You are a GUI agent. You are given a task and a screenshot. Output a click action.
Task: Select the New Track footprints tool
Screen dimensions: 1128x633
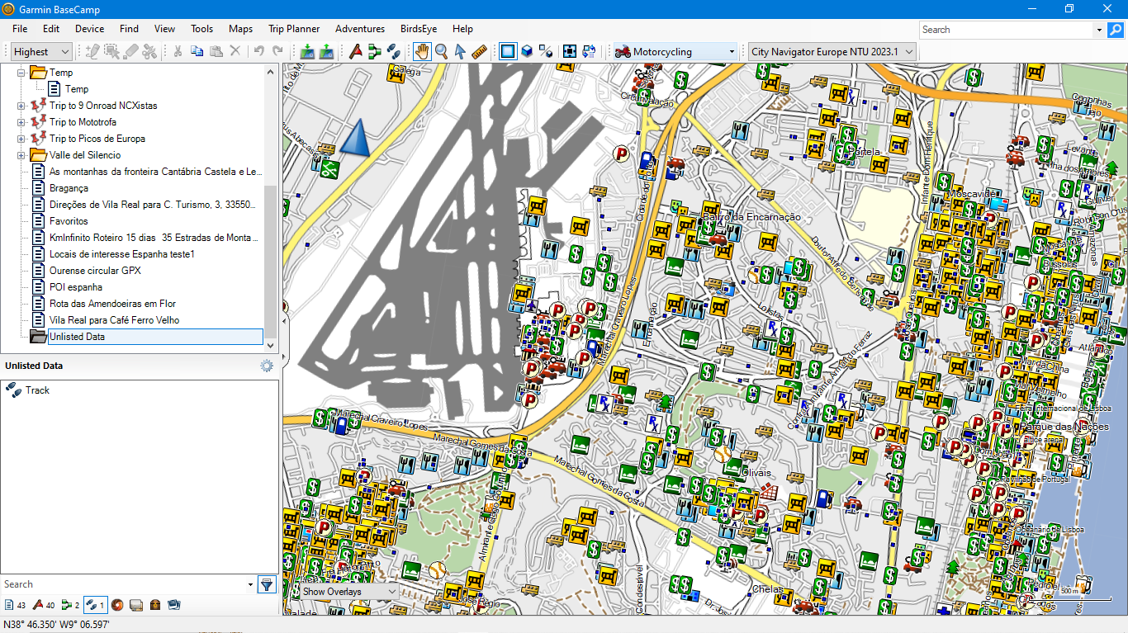(x=394, y=51)
